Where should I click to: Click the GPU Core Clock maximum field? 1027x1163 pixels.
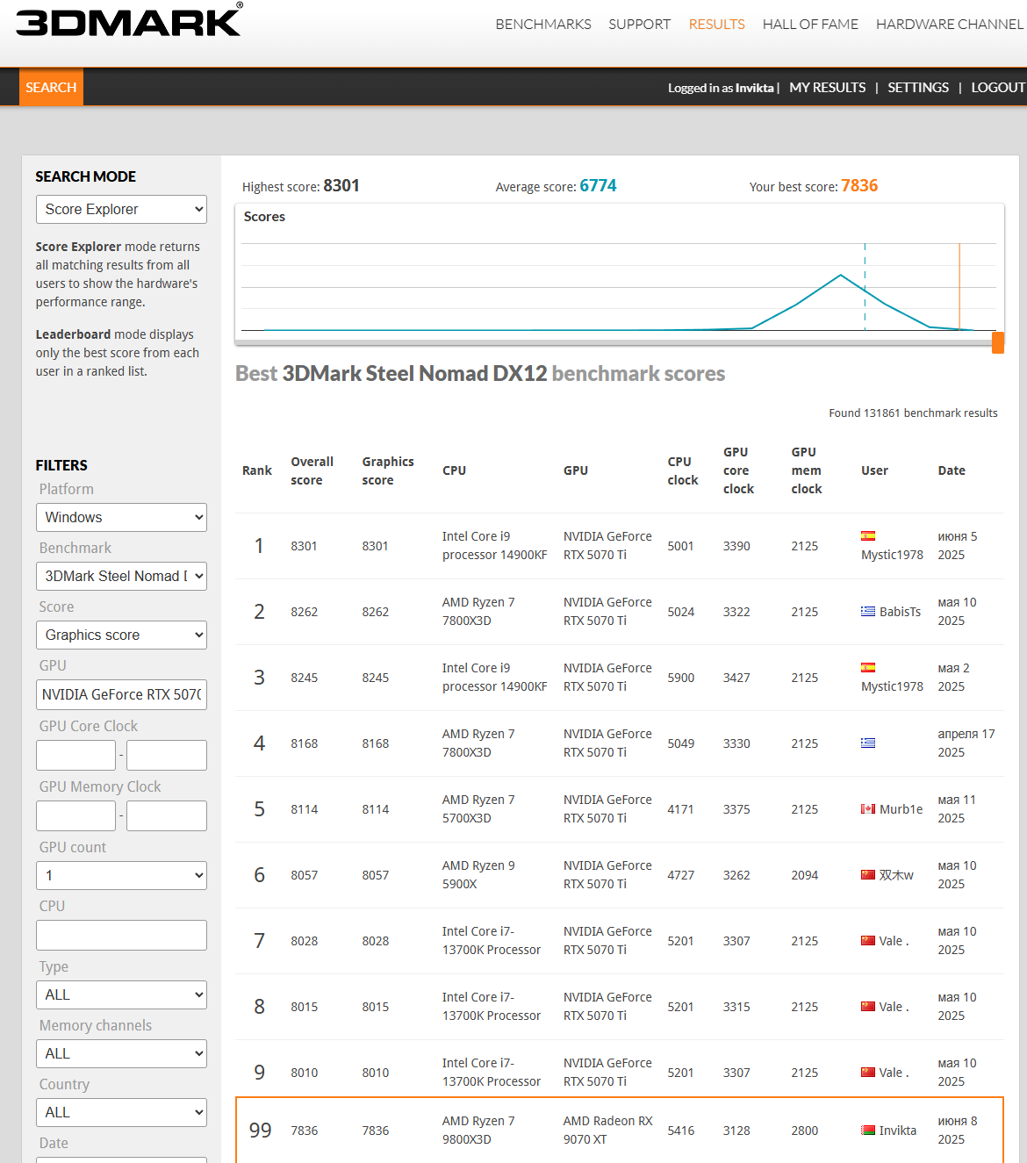[x=167, y=755]
